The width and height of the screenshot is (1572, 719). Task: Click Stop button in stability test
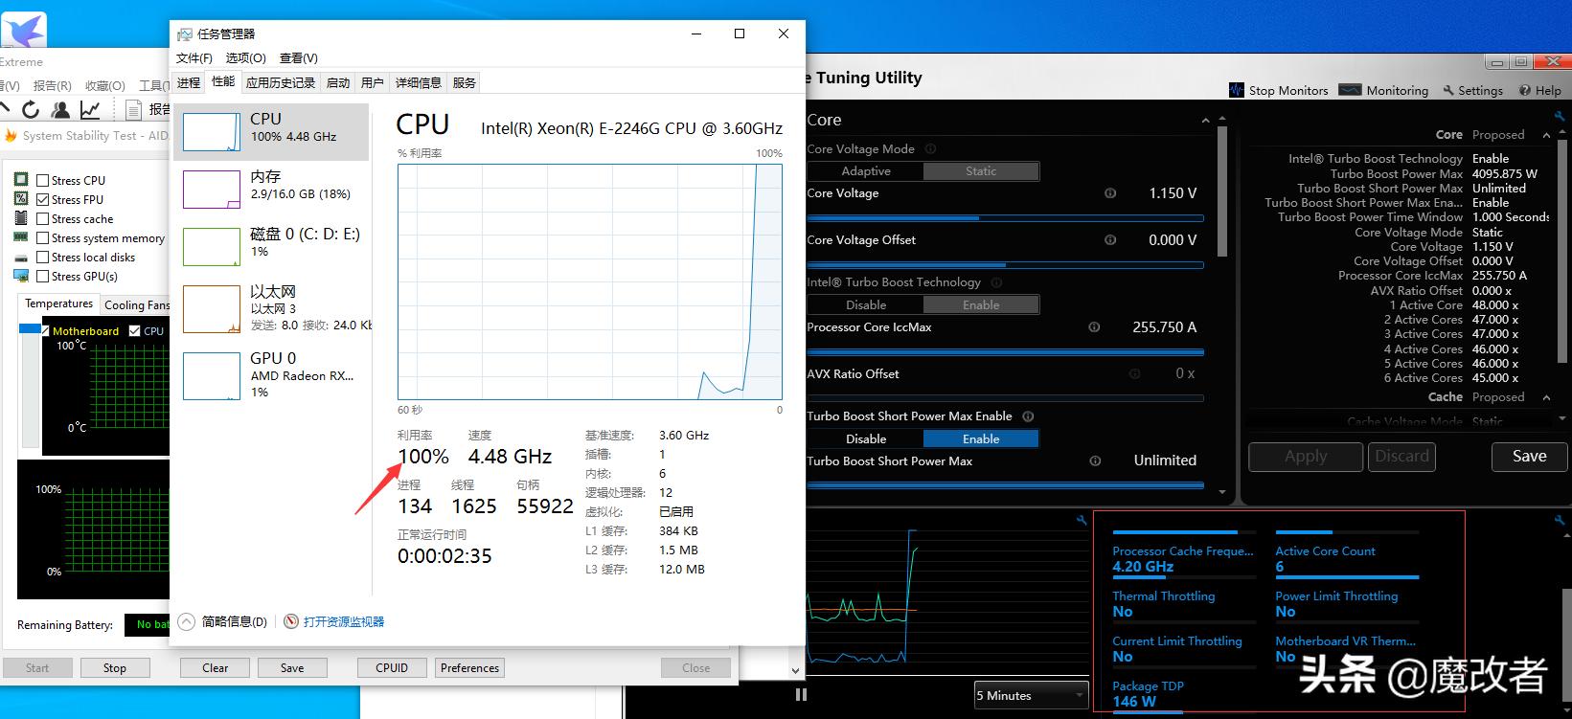pyautogui.click(x=115, y=668)
